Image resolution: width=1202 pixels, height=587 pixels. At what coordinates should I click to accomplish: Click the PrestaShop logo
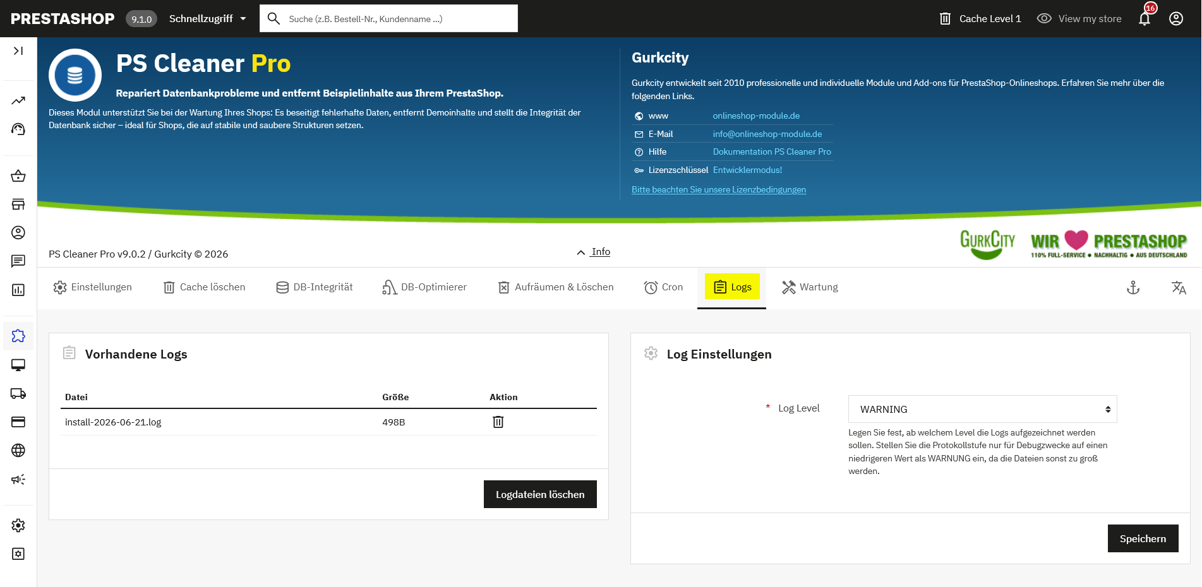(x=63, y=18)
